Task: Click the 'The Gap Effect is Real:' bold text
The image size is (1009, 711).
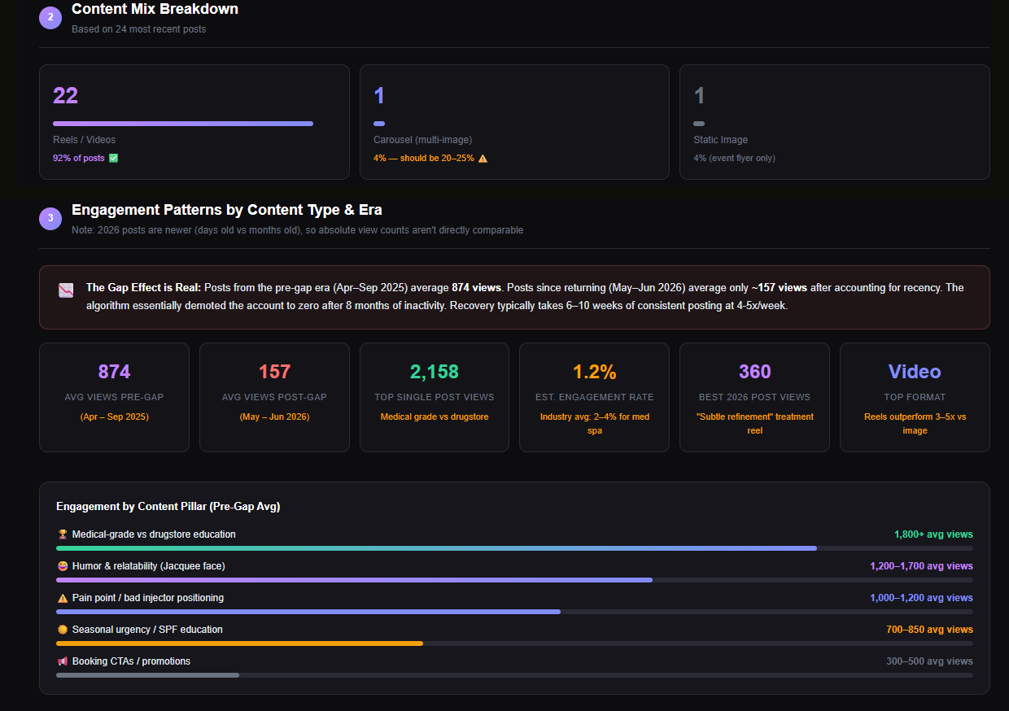Action: tap(143, 288)
